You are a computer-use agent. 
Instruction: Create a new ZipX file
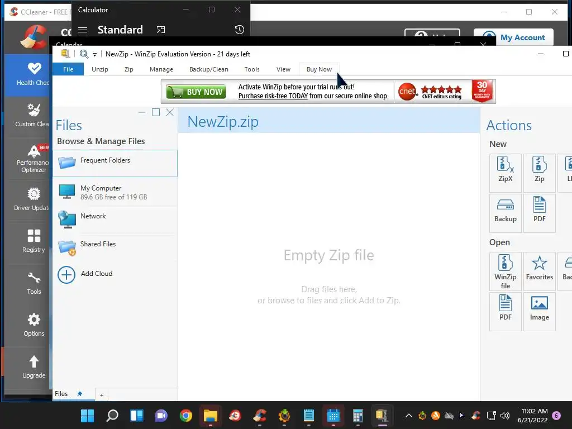(505, 173)
